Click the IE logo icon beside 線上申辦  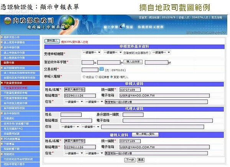(x=122, y=26)
